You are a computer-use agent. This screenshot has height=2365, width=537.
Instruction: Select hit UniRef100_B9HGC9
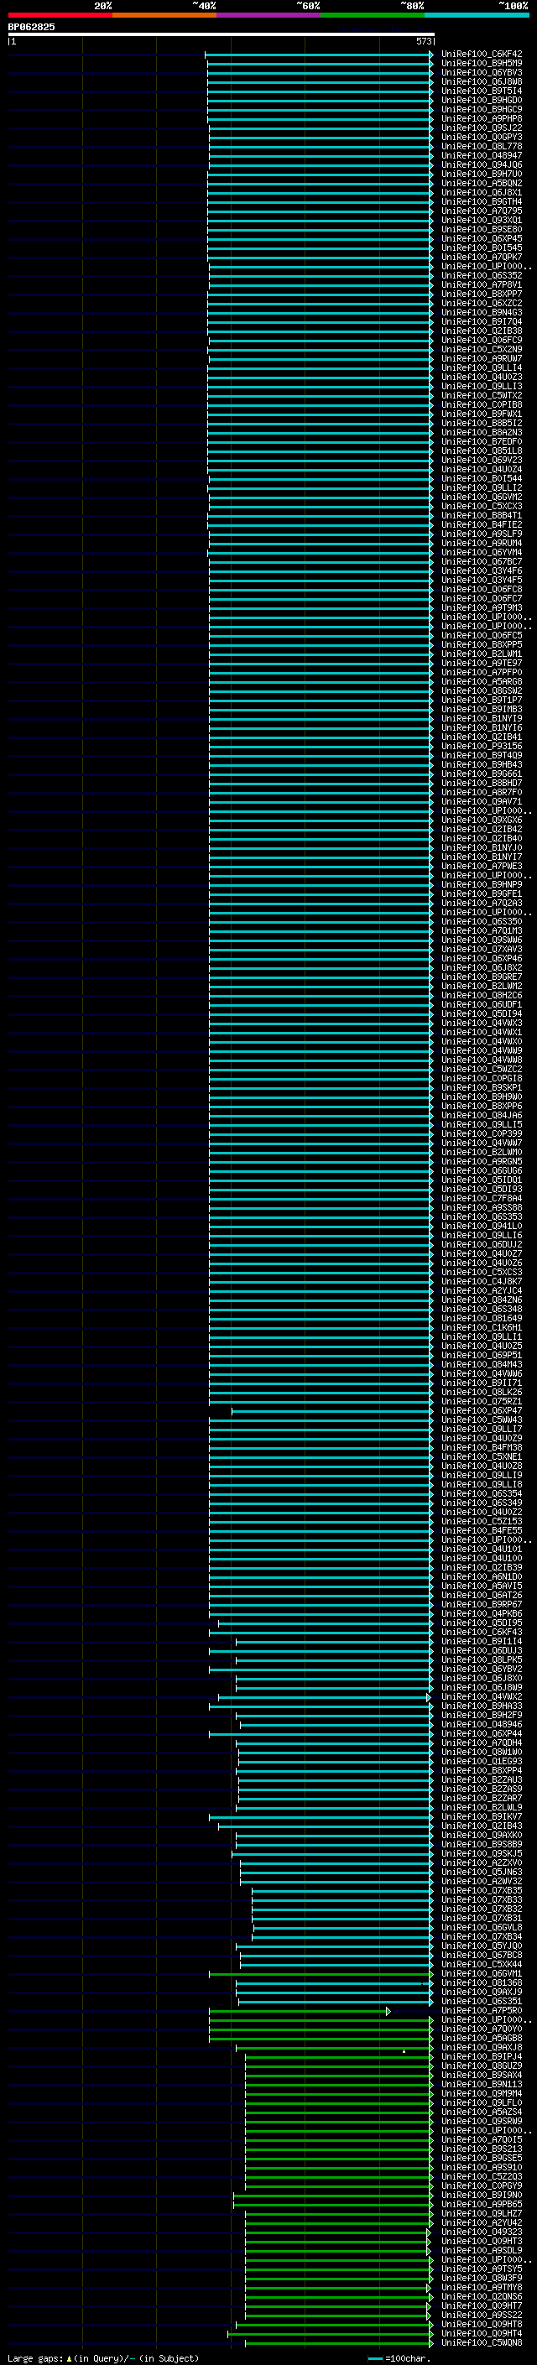click(x=482, y=109)
